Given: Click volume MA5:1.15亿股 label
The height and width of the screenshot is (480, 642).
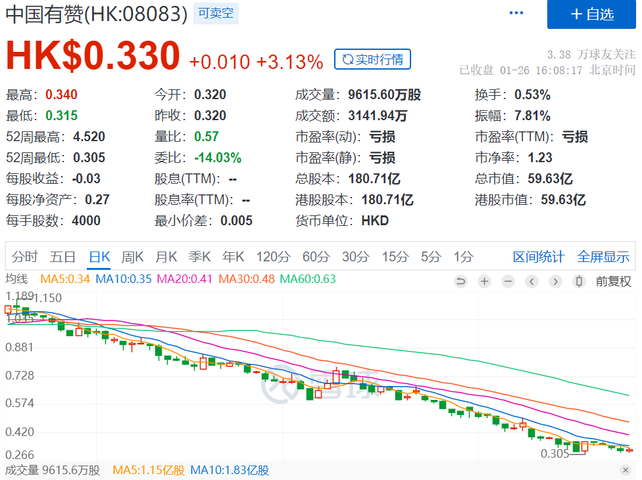Looking at the screenshot, I should [x=149, y=470].
